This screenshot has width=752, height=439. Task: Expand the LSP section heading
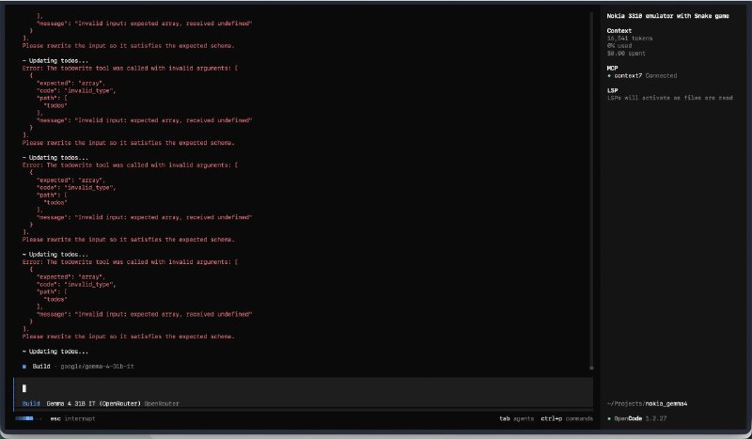click(x=614, y=89)
